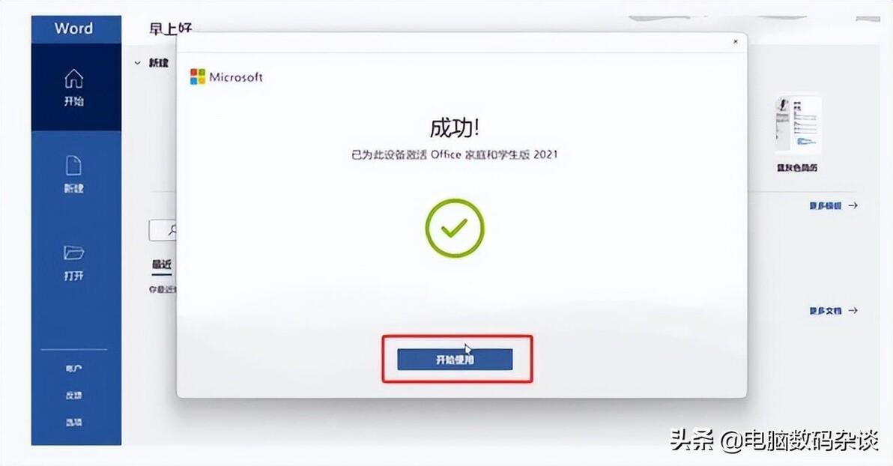
Task: Open 选项 in the sidebar bottom menu
Action: coord(73,422)
